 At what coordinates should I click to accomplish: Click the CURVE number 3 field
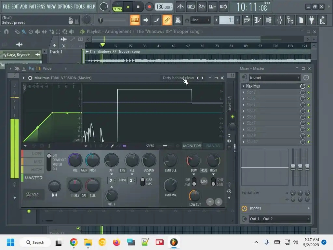tap(132, 180)
